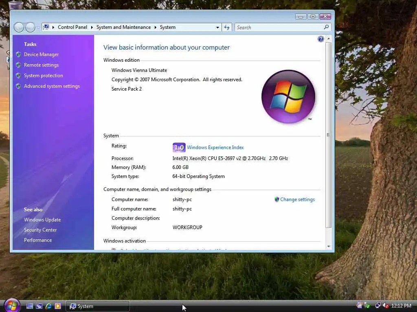417x312 pixels.
Task: Open the Windows Experience Index link
Action: pyautogui.click(x=215, y=147)
